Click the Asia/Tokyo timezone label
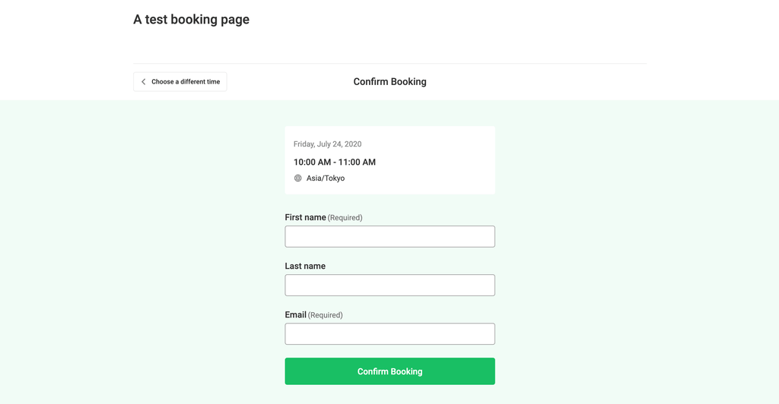The image size is (779, 404). pyautogui.click(x=326, y=178)
